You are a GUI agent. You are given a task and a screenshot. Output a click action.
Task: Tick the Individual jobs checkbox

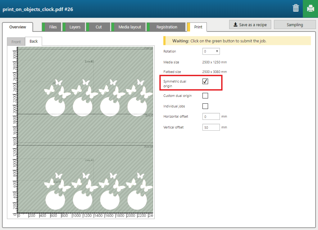pyautogui.click(x=205, y=106)
